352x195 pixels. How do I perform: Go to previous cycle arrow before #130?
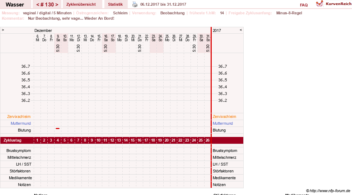[38, 5]
